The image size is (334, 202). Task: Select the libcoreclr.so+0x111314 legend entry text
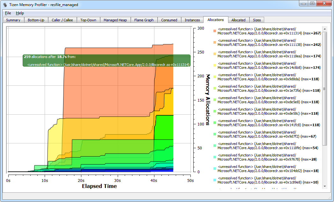coord(267,31)
